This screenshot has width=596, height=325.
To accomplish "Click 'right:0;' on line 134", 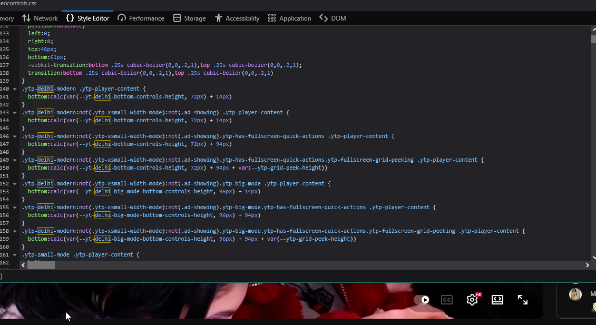I will 40,42.
